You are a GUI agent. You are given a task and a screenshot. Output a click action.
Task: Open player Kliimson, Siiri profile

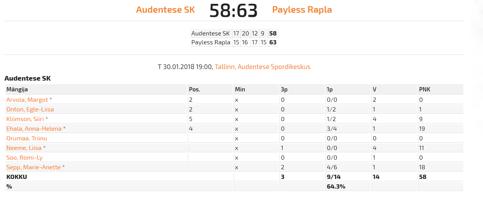click(x=25, y=119)
